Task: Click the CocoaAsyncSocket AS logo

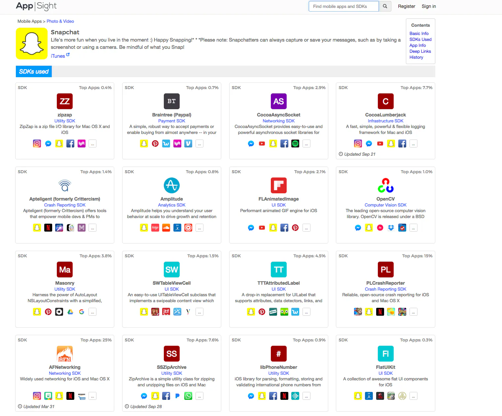Action: [x=279, y=101]
